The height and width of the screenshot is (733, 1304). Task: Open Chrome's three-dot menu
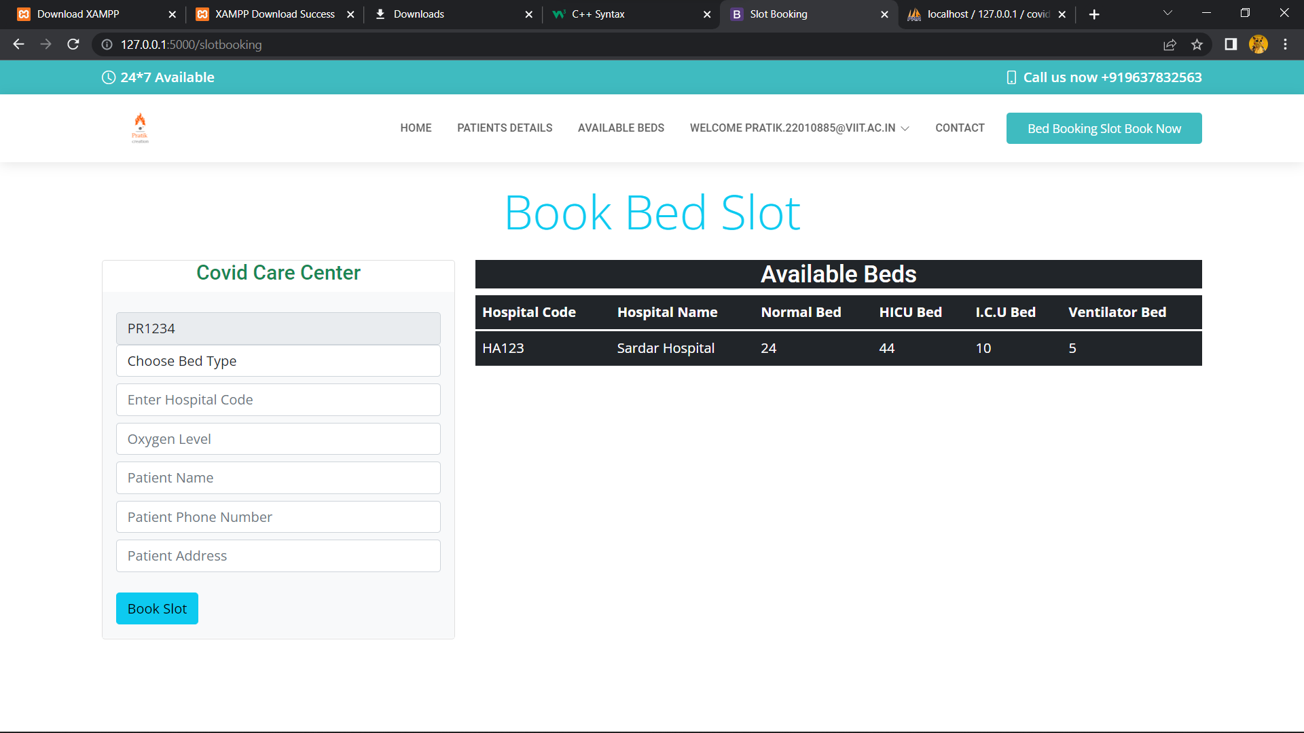[x=1285, y=45]
